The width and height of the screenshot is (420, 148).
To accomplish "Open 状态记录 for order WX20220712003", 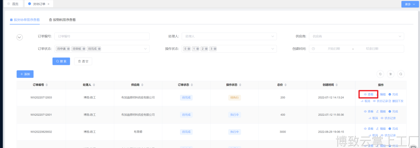I will coord(380,101).
